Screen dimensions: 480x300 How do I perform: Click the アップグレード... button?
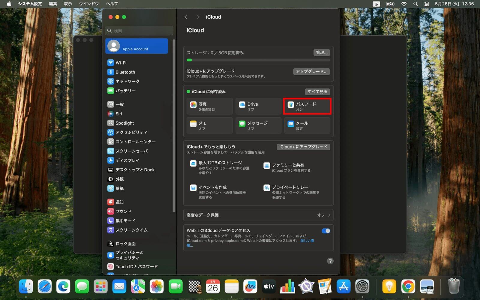pyautogui.click(x=312, y=71)
